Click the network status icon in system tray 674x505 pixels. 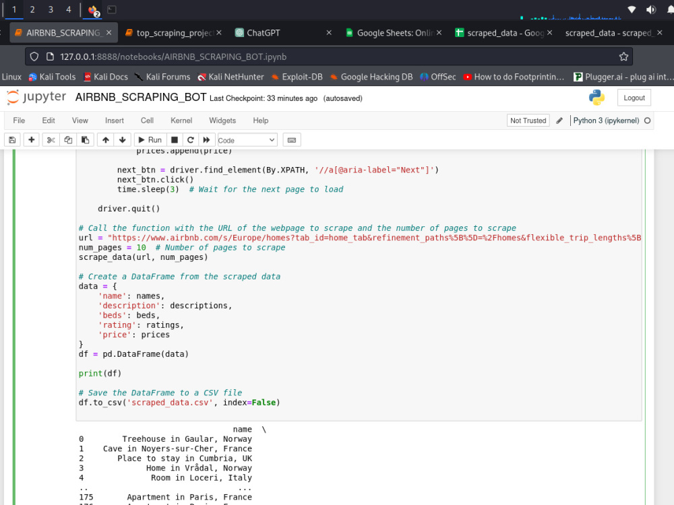click(x=632, y=9)
